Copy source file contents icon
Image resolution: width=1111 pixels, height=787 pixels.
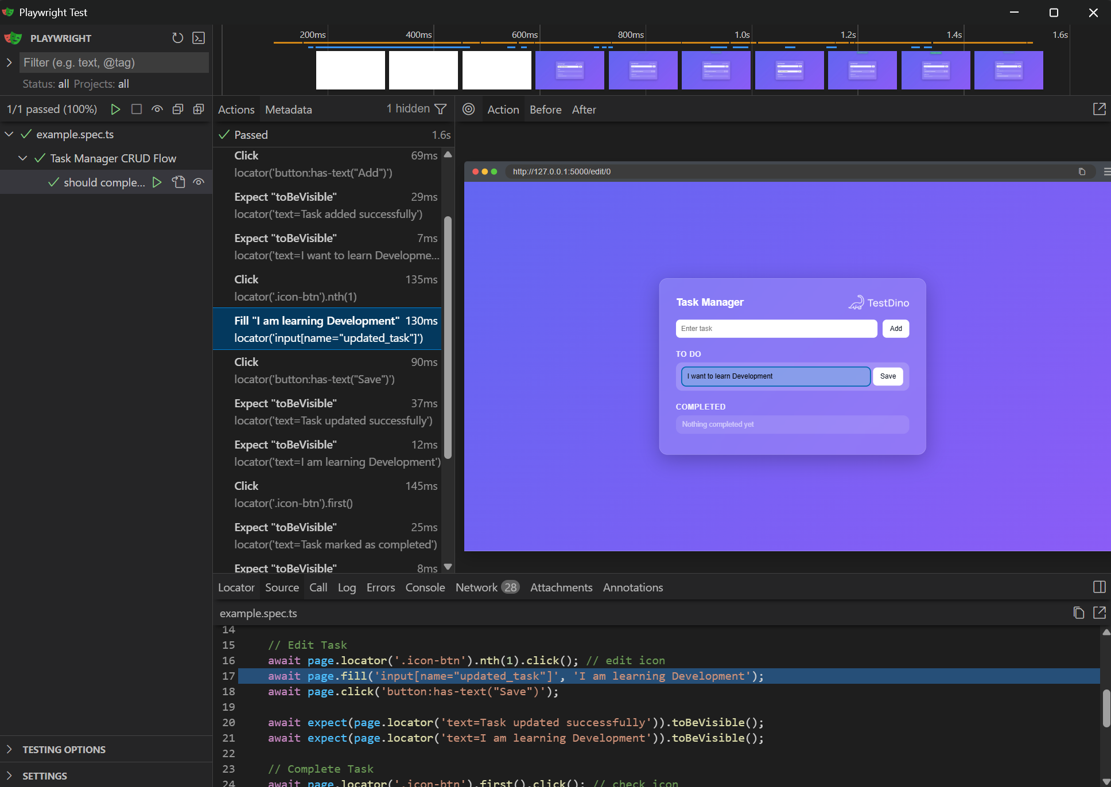1078,613
